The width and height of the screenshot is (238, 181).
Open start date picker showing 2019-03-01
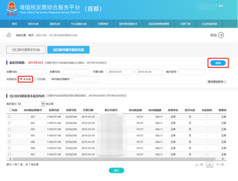tap(119, 72)
